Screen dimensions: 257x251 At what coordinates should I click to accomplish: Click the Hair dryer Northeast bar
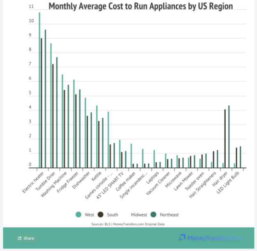(229, 136)
